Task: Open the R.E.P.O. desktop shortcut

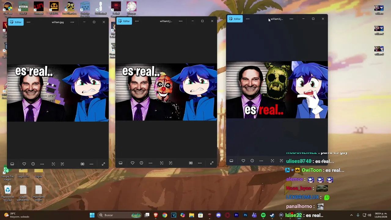Action: [54, 9]
